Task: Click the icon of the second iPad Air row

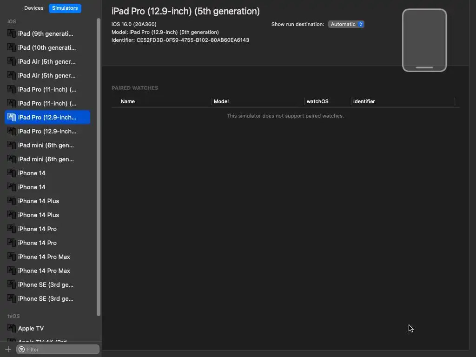Action: click(12, 75)
